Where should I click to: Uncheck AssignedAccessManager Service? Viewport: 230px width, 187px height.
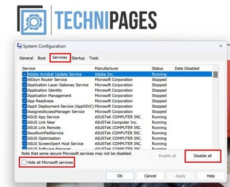point(24,112)
